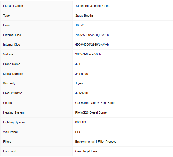Image resolution: width=173 pixels, height=157 pixels.
Task: Click the Warranty row label
Action: [x=9, y=83]
